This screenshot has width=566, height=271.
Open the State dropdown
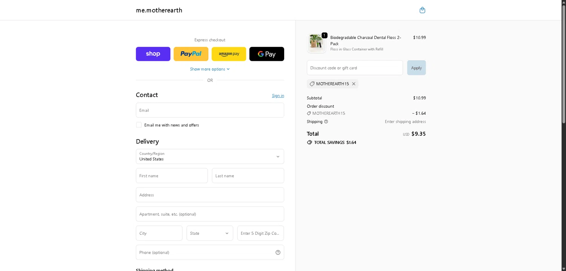pyautogui.click(x=210, y=233)
